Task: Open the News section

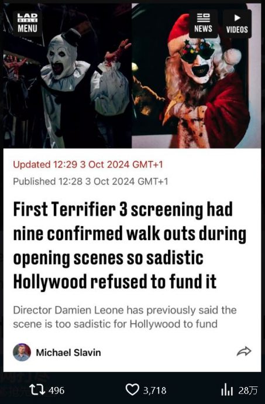Action: click(203, 23)
